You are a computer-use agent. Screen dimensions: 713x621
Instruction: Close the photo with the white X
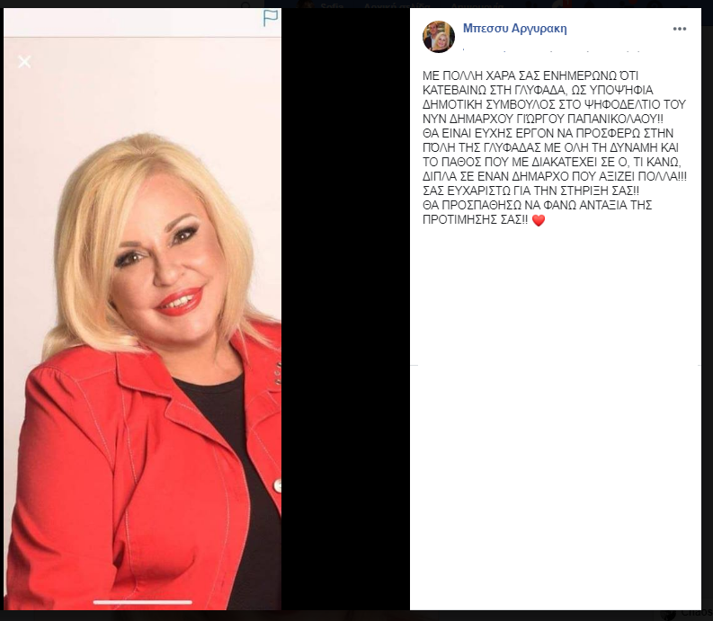(24, 61)
